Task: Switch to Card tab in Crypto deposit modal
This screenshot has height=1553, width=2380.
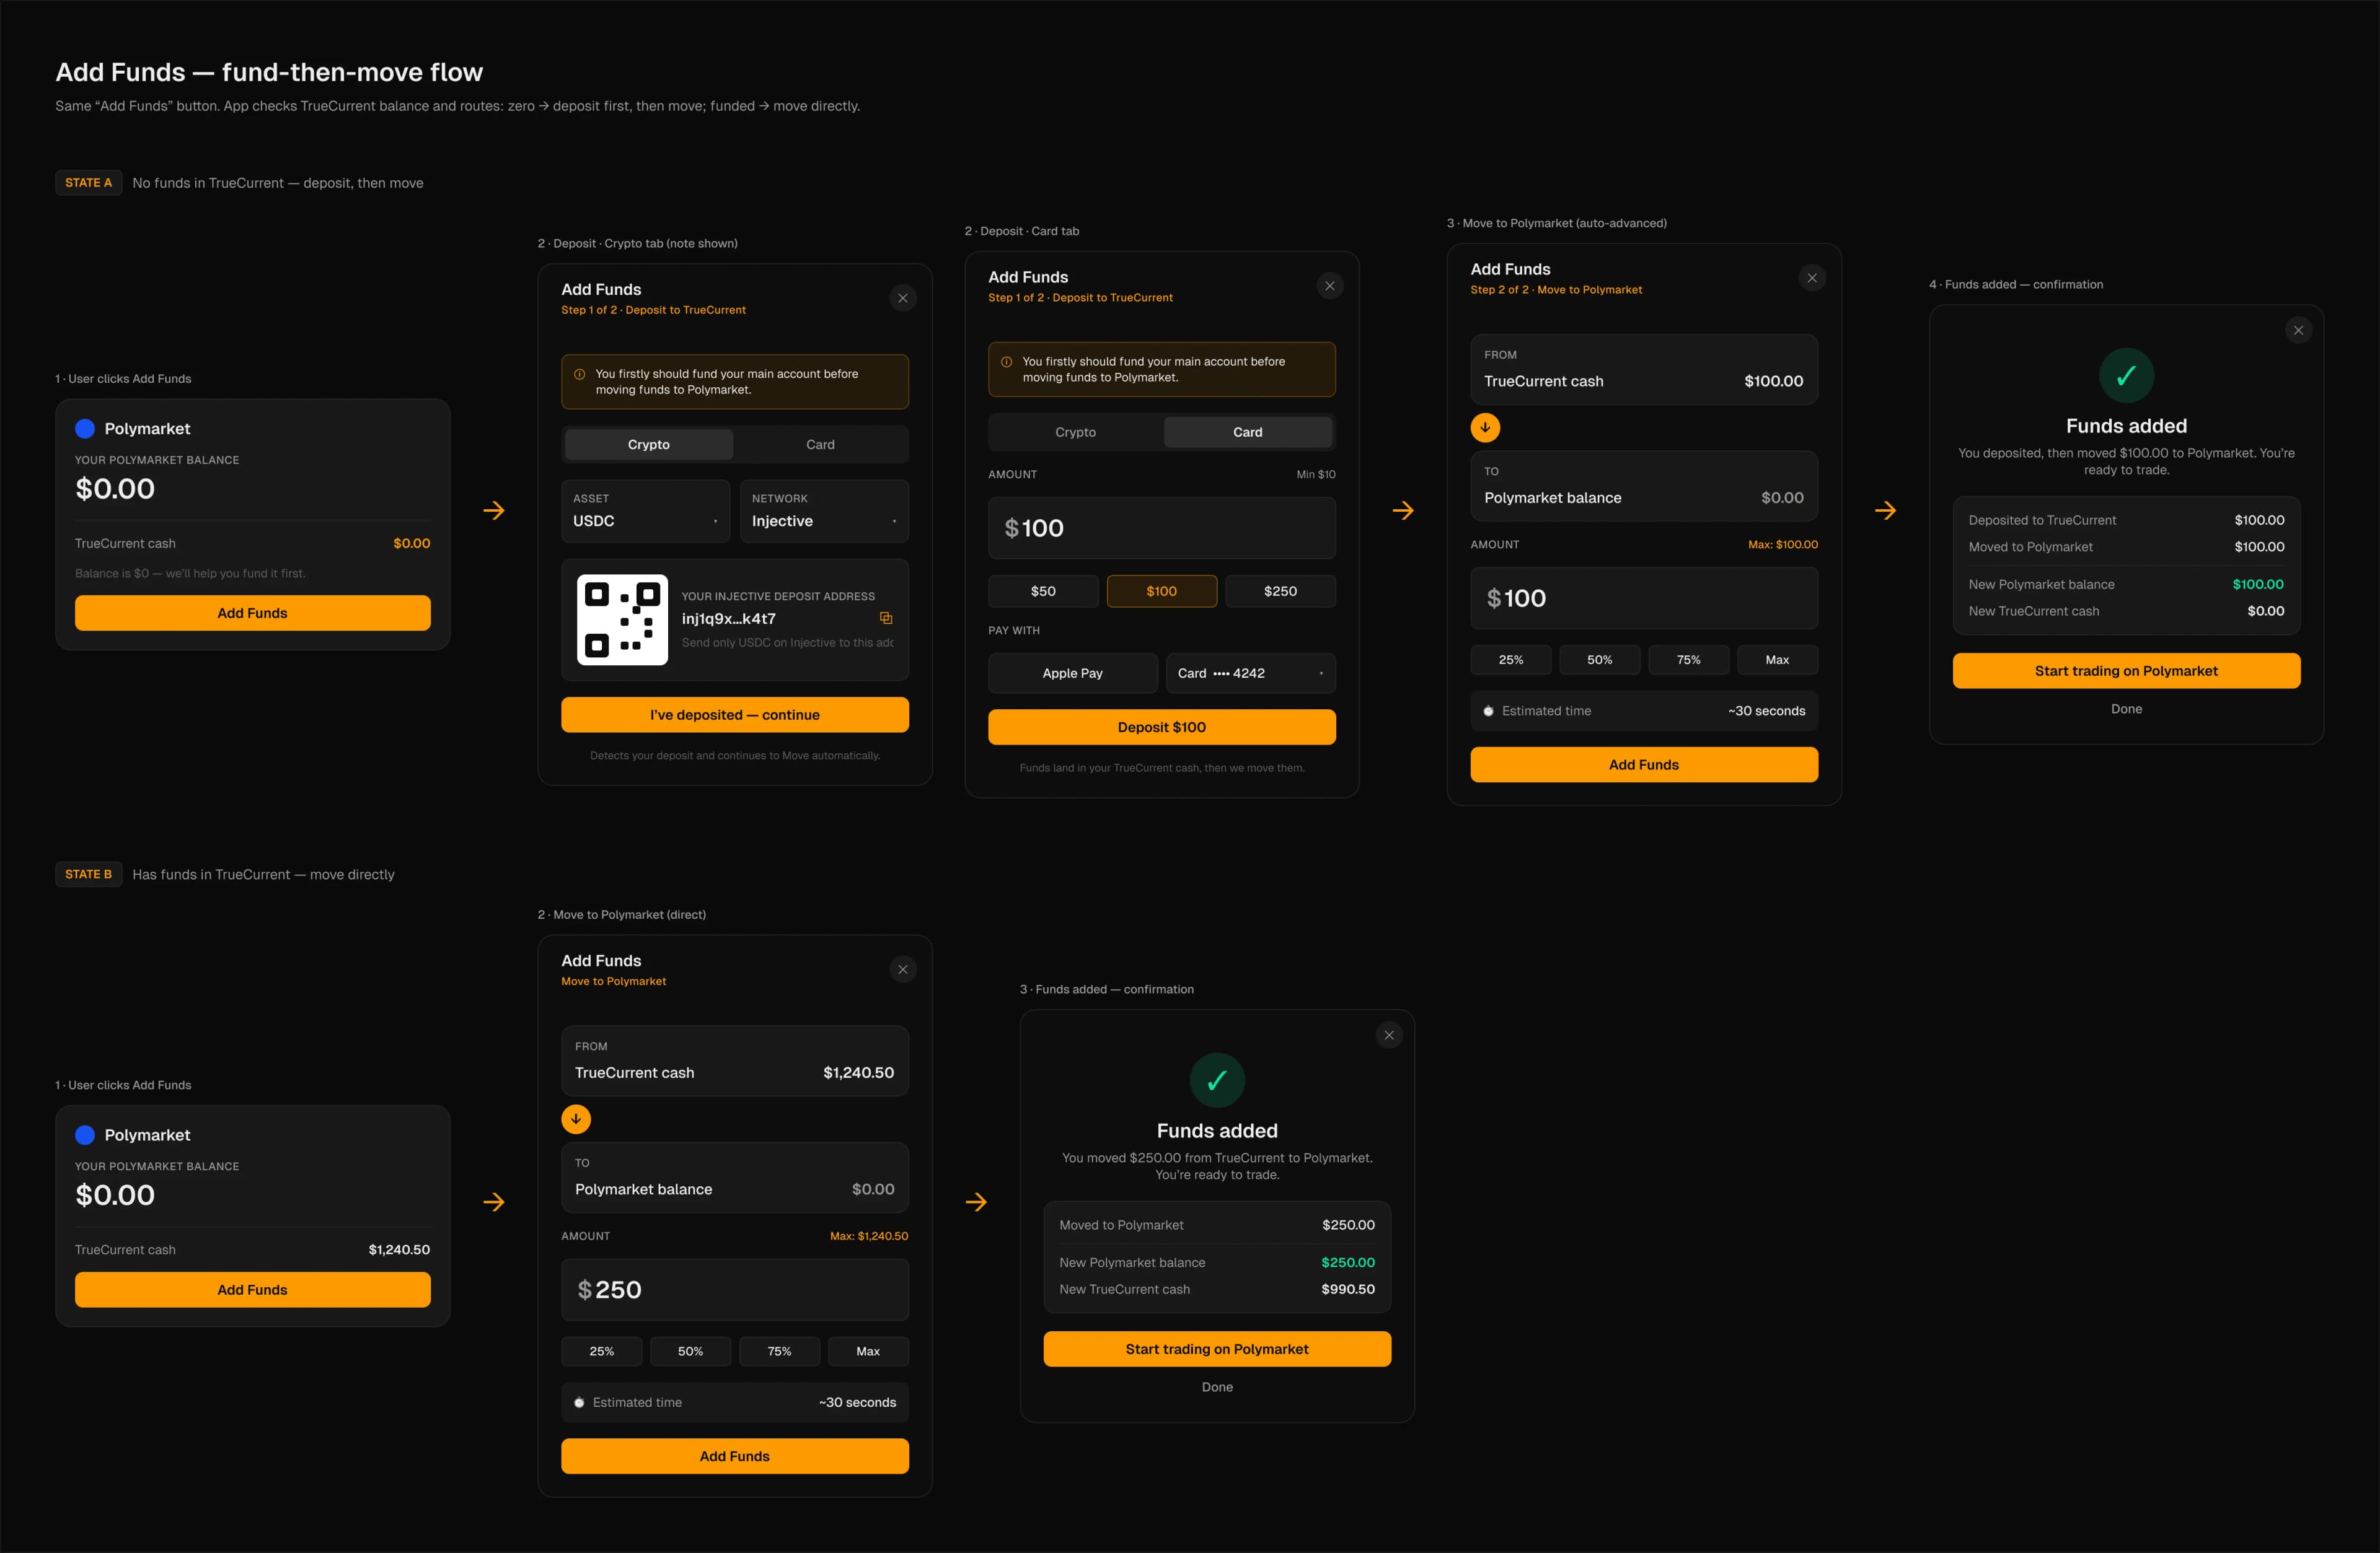Action: coord(820,445)
